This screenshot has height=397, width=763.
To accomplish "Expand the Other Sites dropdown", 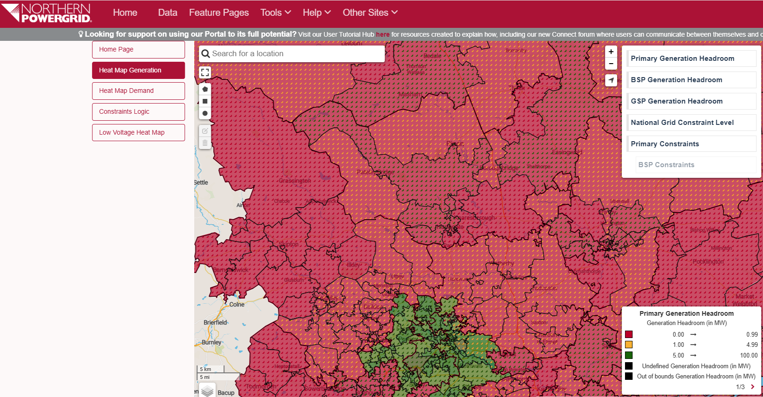I will click(370, 13).
